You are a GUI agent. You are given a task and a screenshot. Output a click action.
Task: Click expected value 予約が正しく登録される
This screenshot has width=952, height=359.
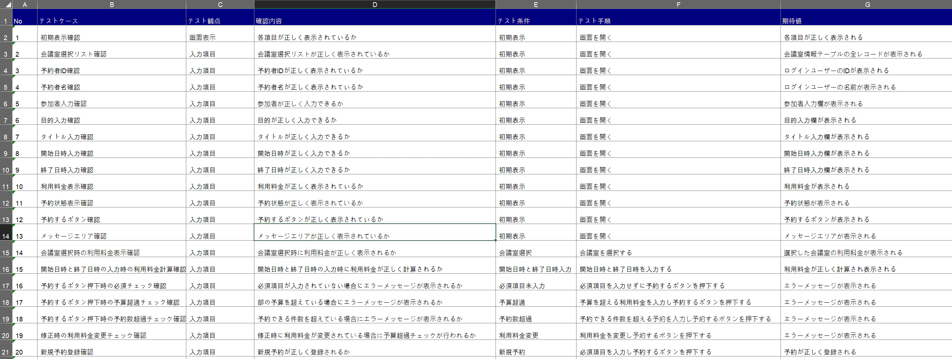pos(866,348)
